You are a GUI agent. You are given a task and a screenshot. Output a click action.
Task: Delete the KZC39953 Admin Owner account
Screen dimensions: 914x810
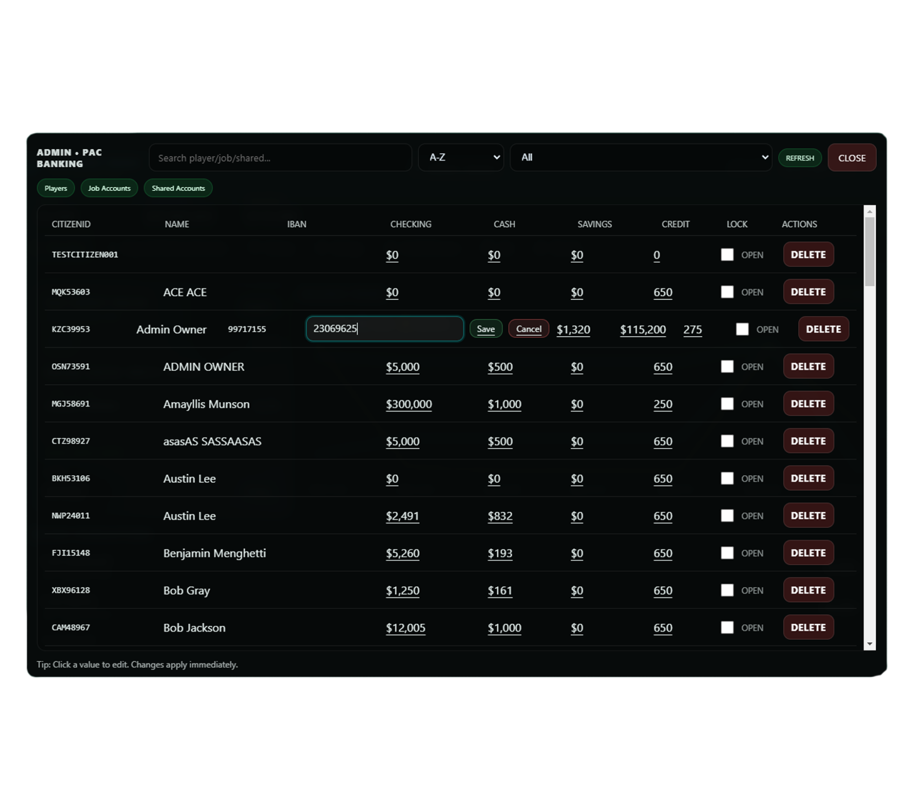[x=823, y=329]
